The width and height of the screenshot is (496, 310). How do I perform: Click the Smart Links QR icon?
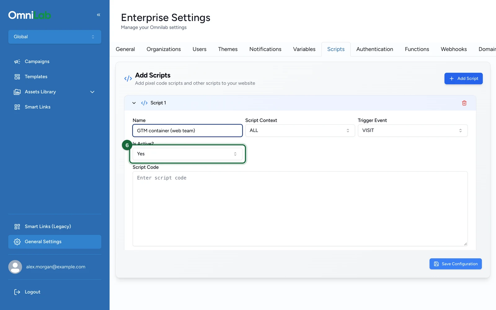(x=17, y=107)
